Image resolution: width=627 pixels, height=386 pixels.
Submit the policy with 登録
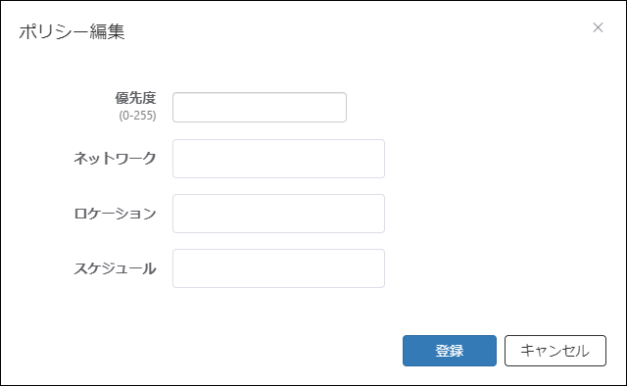(x=450, y=351)
